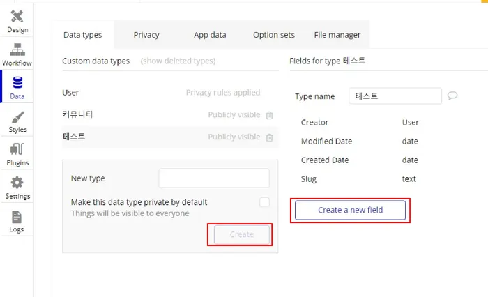Open the Styles brush icon
This screenshot has height=297, width=488.
(17, 117)
